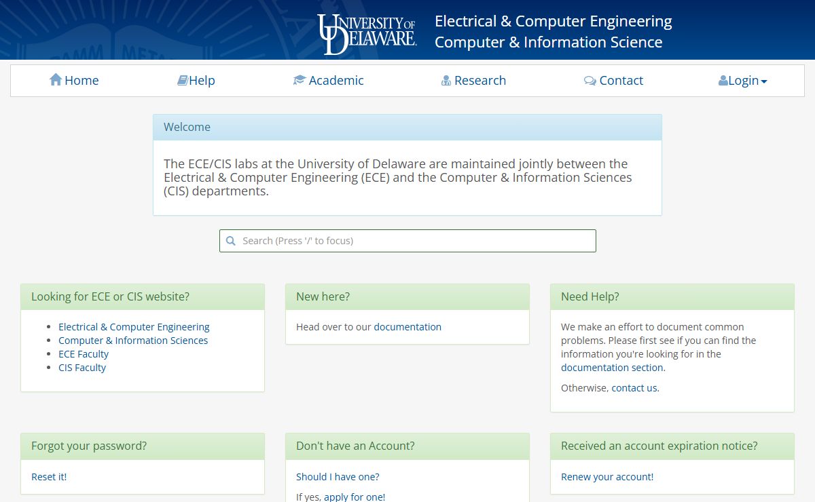Click the house icon beside Home

[x=56, y=80]
